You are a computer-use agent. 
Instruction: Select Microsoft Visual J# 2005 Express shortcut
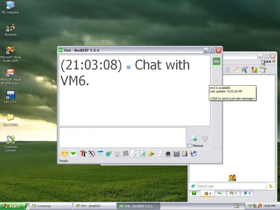click(x=10, y=77)
